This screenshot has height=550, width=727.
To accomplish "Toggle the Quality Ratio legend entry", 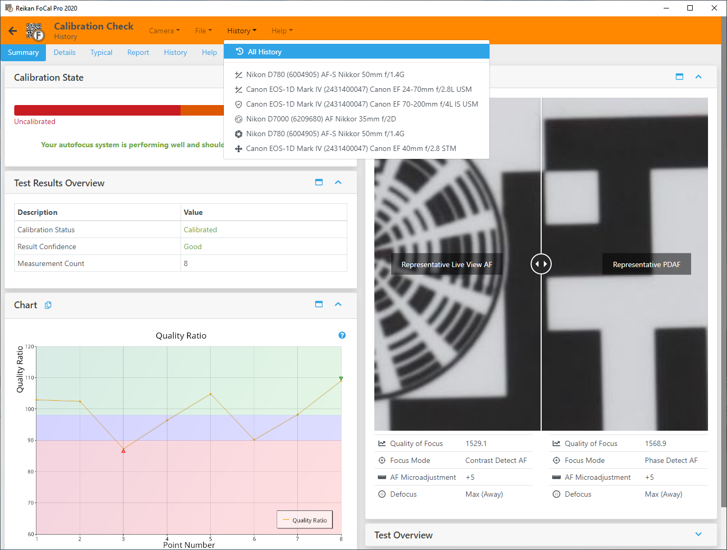I will pyautogui.click(x=305, y=520).
